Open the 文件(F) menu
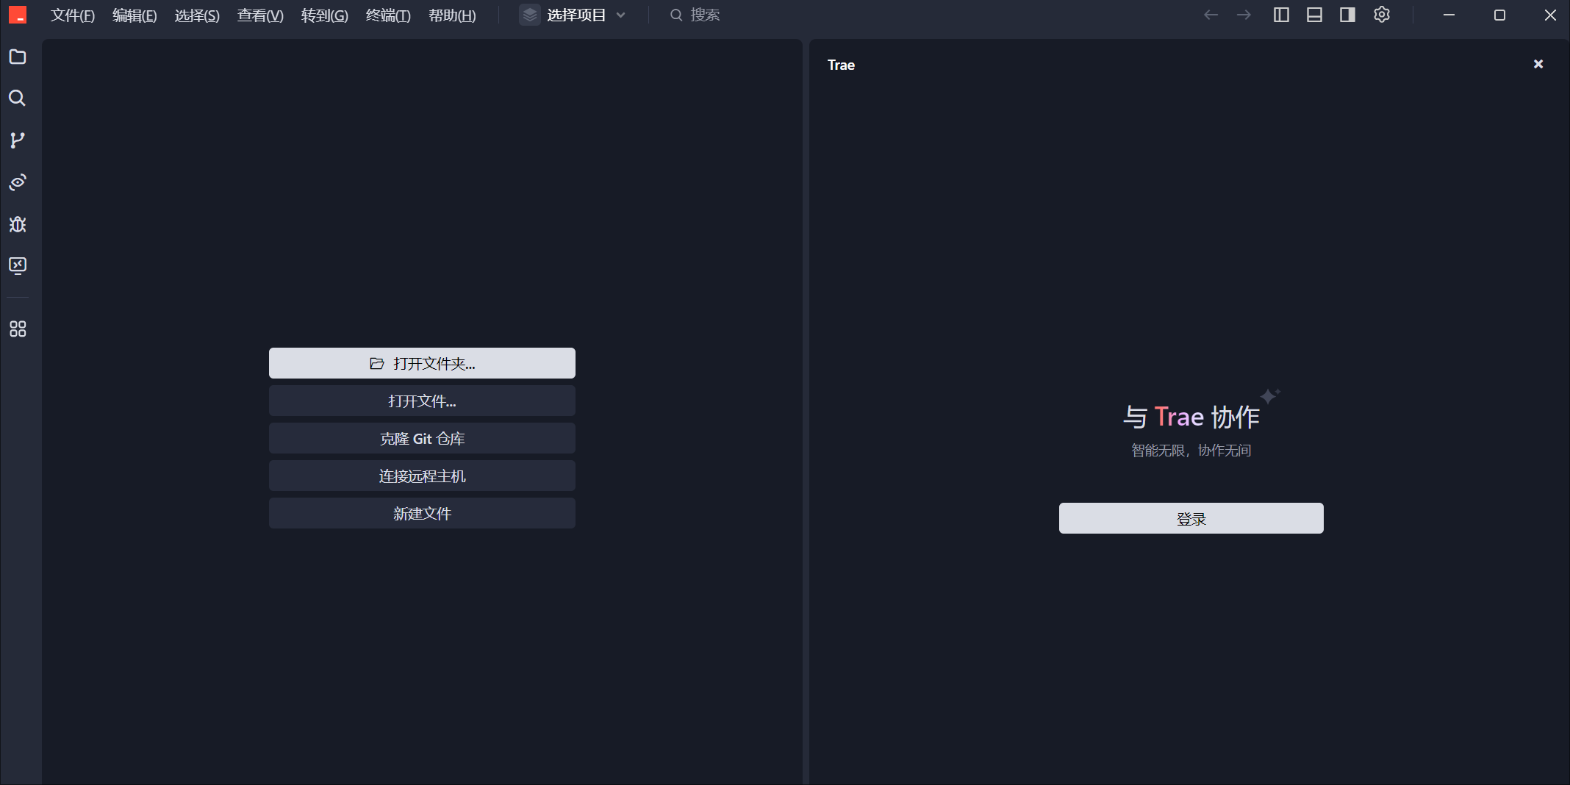 coord(73,15)
